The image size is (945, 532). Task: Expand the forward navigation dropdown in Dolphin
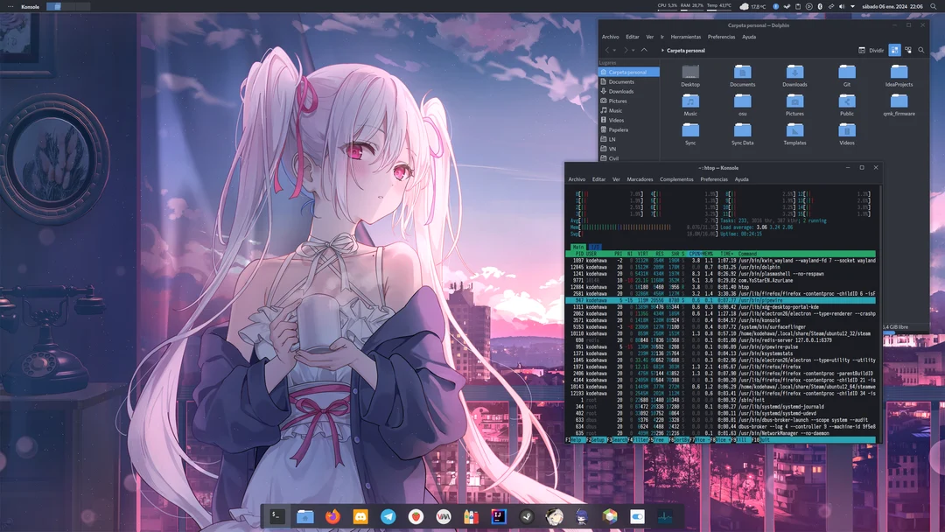633,51
